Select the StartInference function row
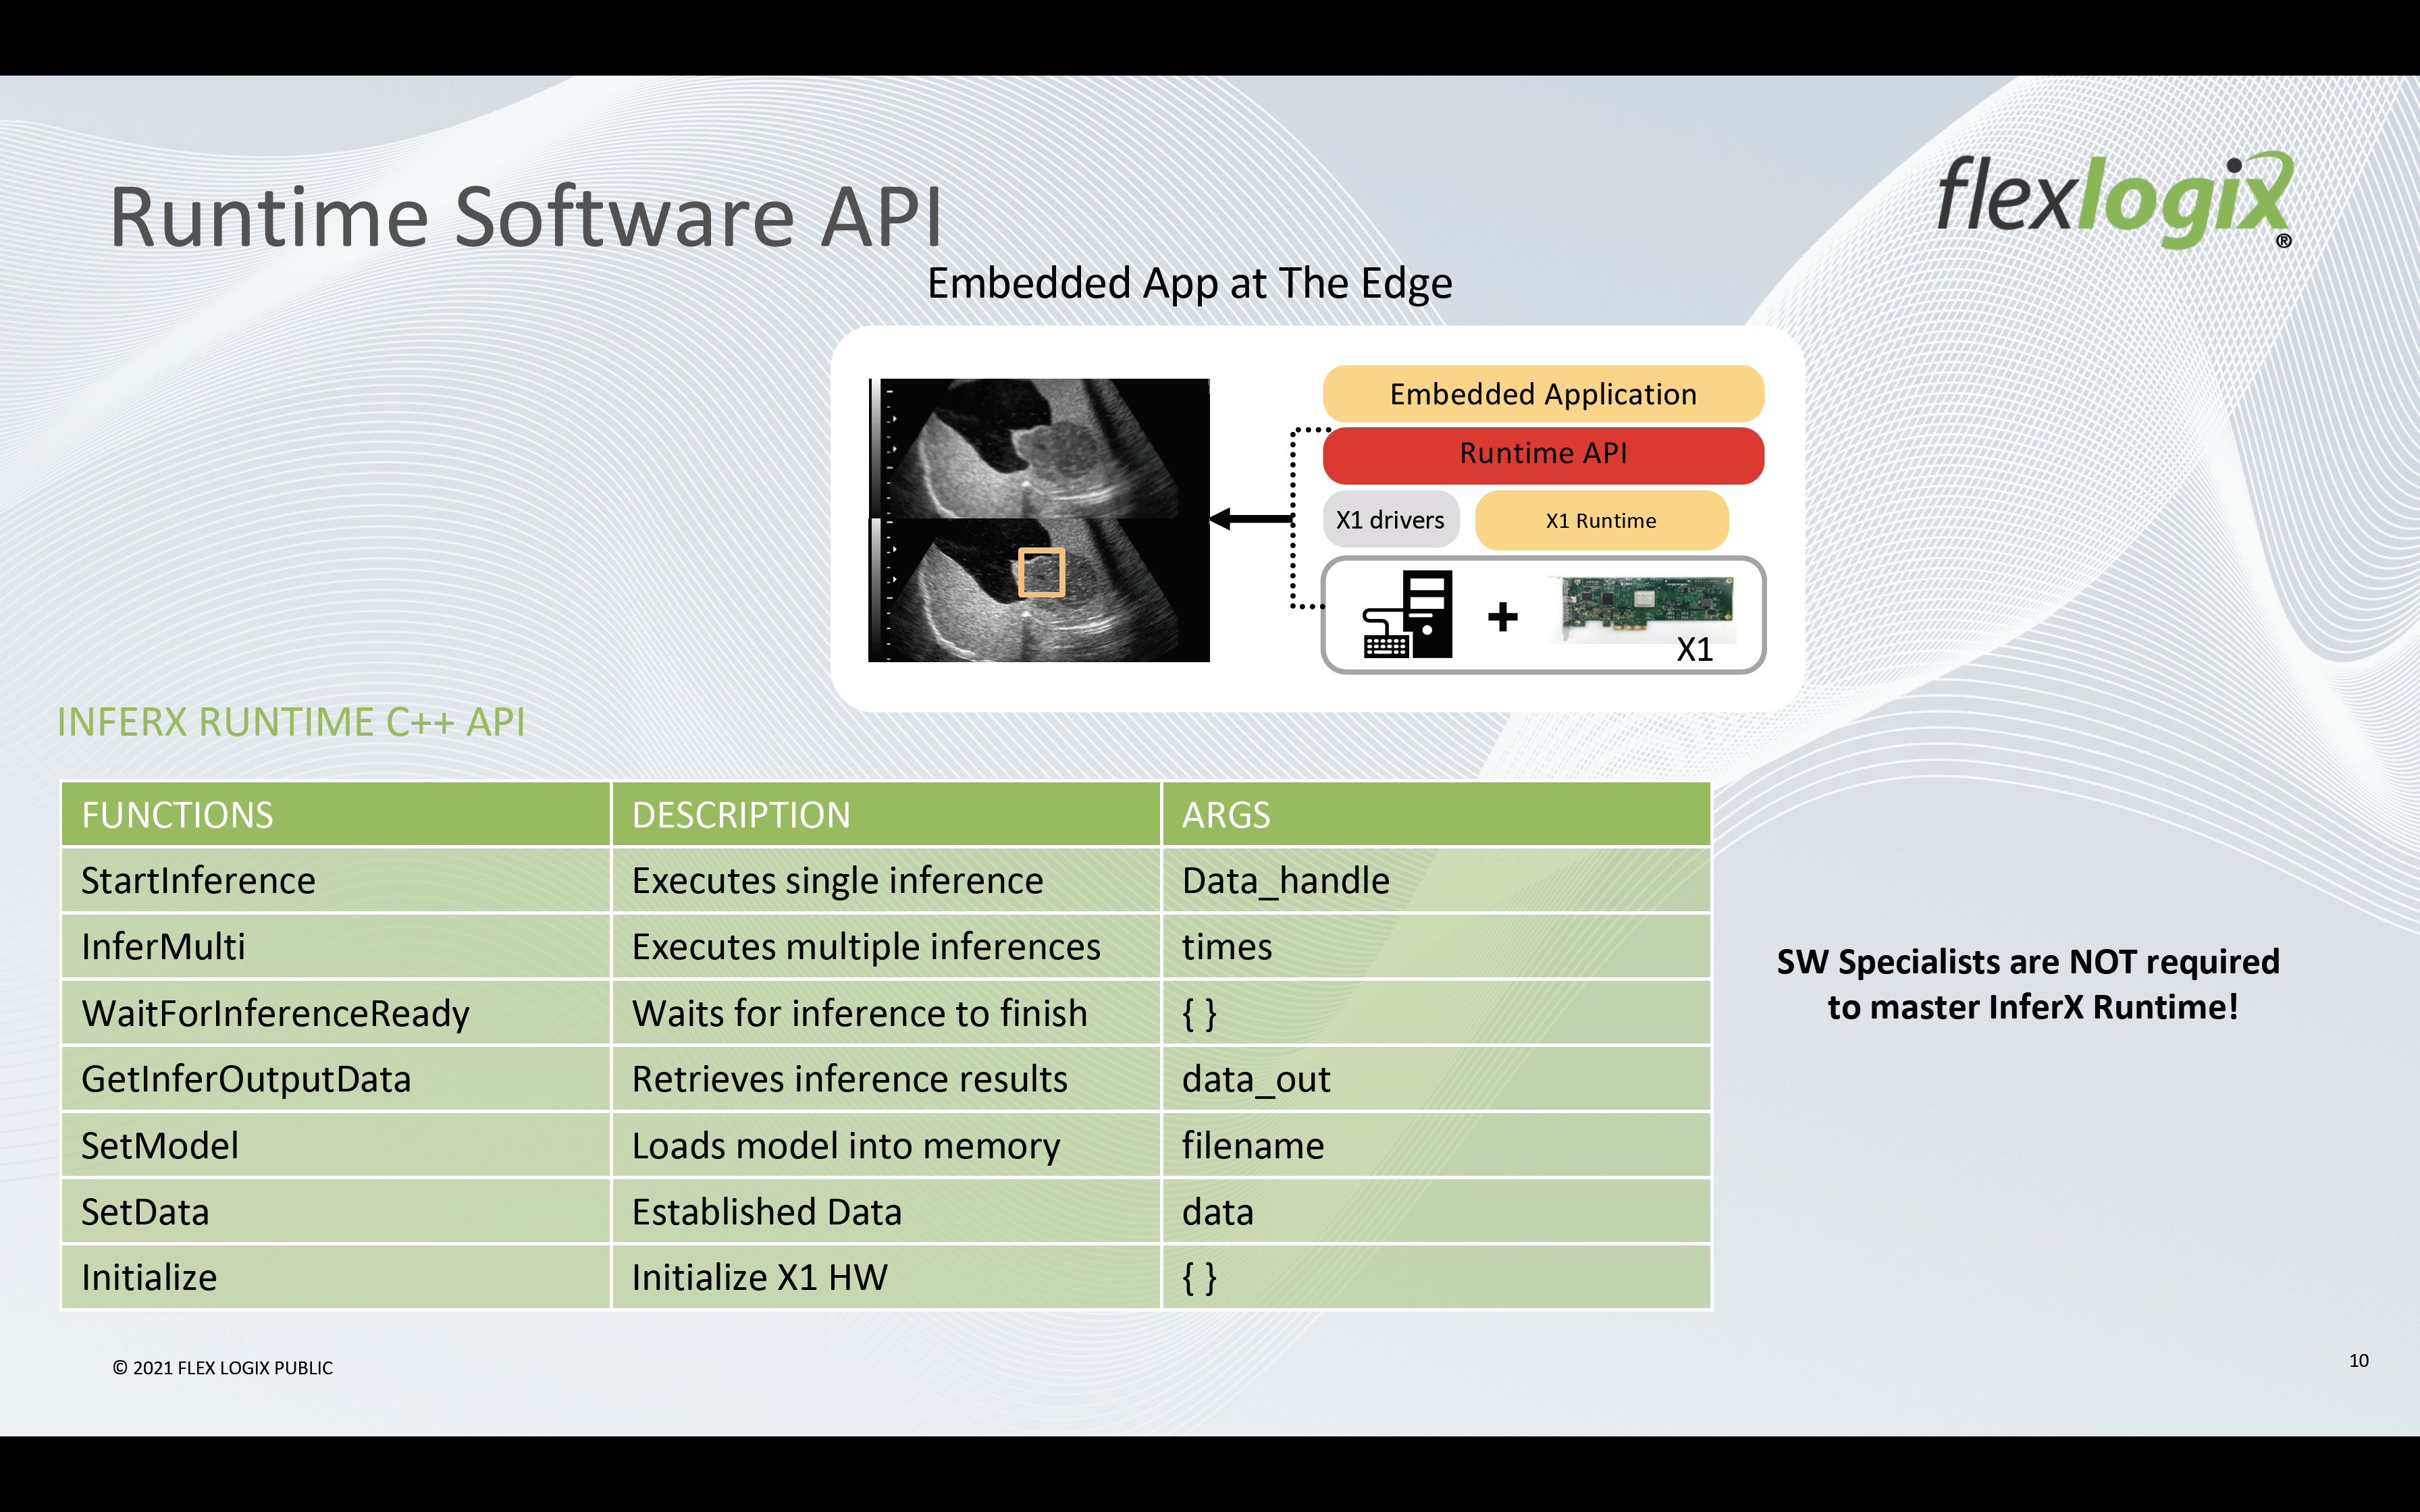 [x=876, y=878]
